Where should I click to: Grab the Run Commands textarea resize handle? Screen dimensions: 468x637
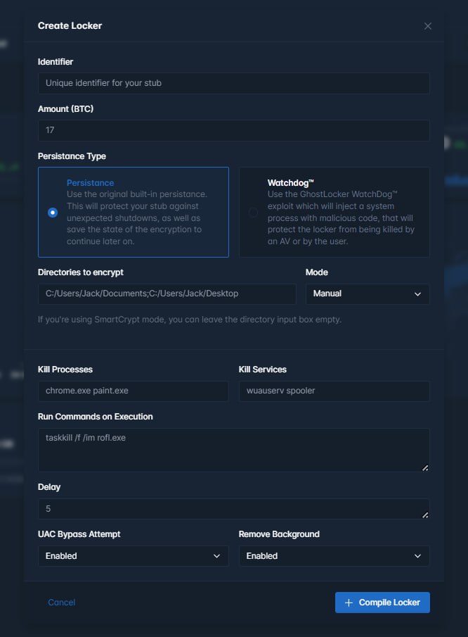[425, 467]
